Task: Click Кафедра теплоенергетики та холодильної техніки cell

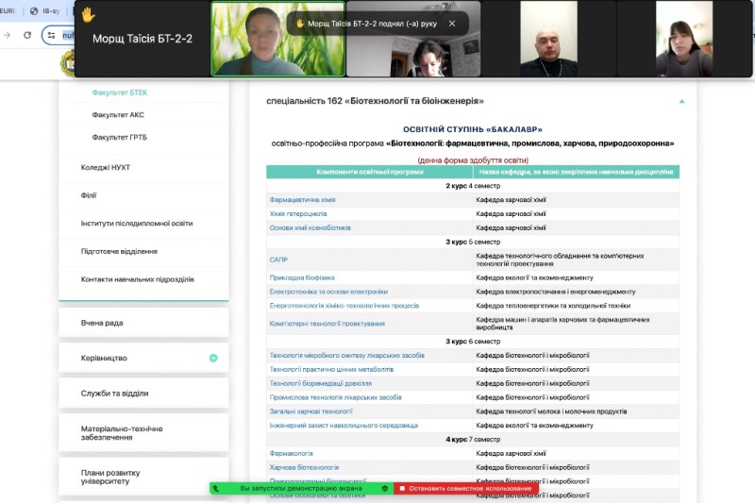Action: (577, 306)
